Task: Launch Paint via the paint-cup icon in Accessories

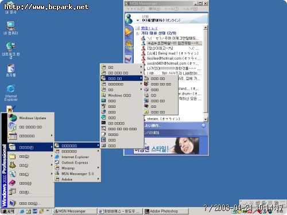Action: tap(103, 106)
